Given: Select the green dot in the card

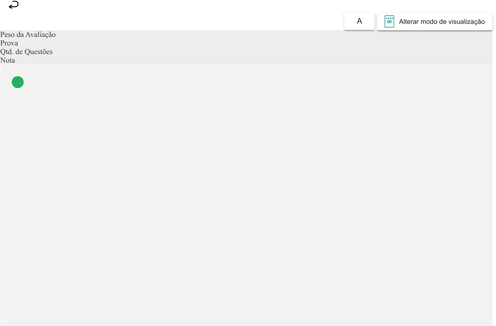Looking at the screenshot, I should coord(18,82).
